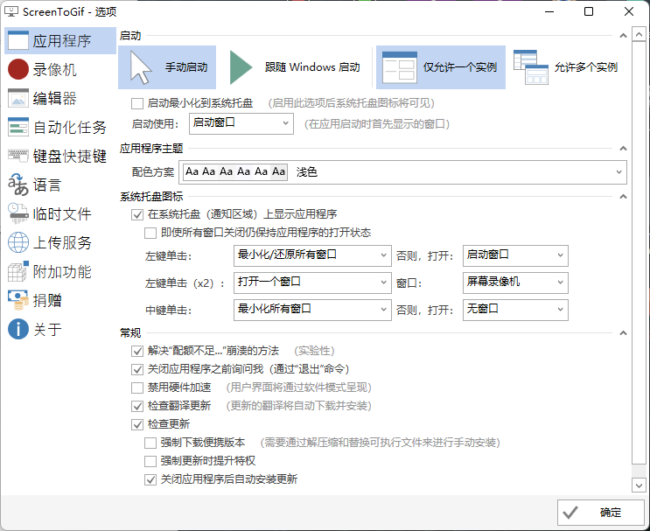Switch to the 编辑器 tab
The width and height of the screenshot is (650, 531).
click(x=60, y=98)
